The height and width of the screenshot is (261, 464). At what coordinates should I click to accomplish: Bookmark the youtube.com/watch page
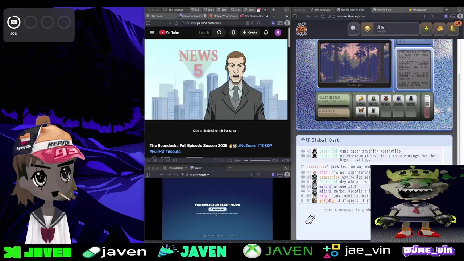click(x=252, y=23)
